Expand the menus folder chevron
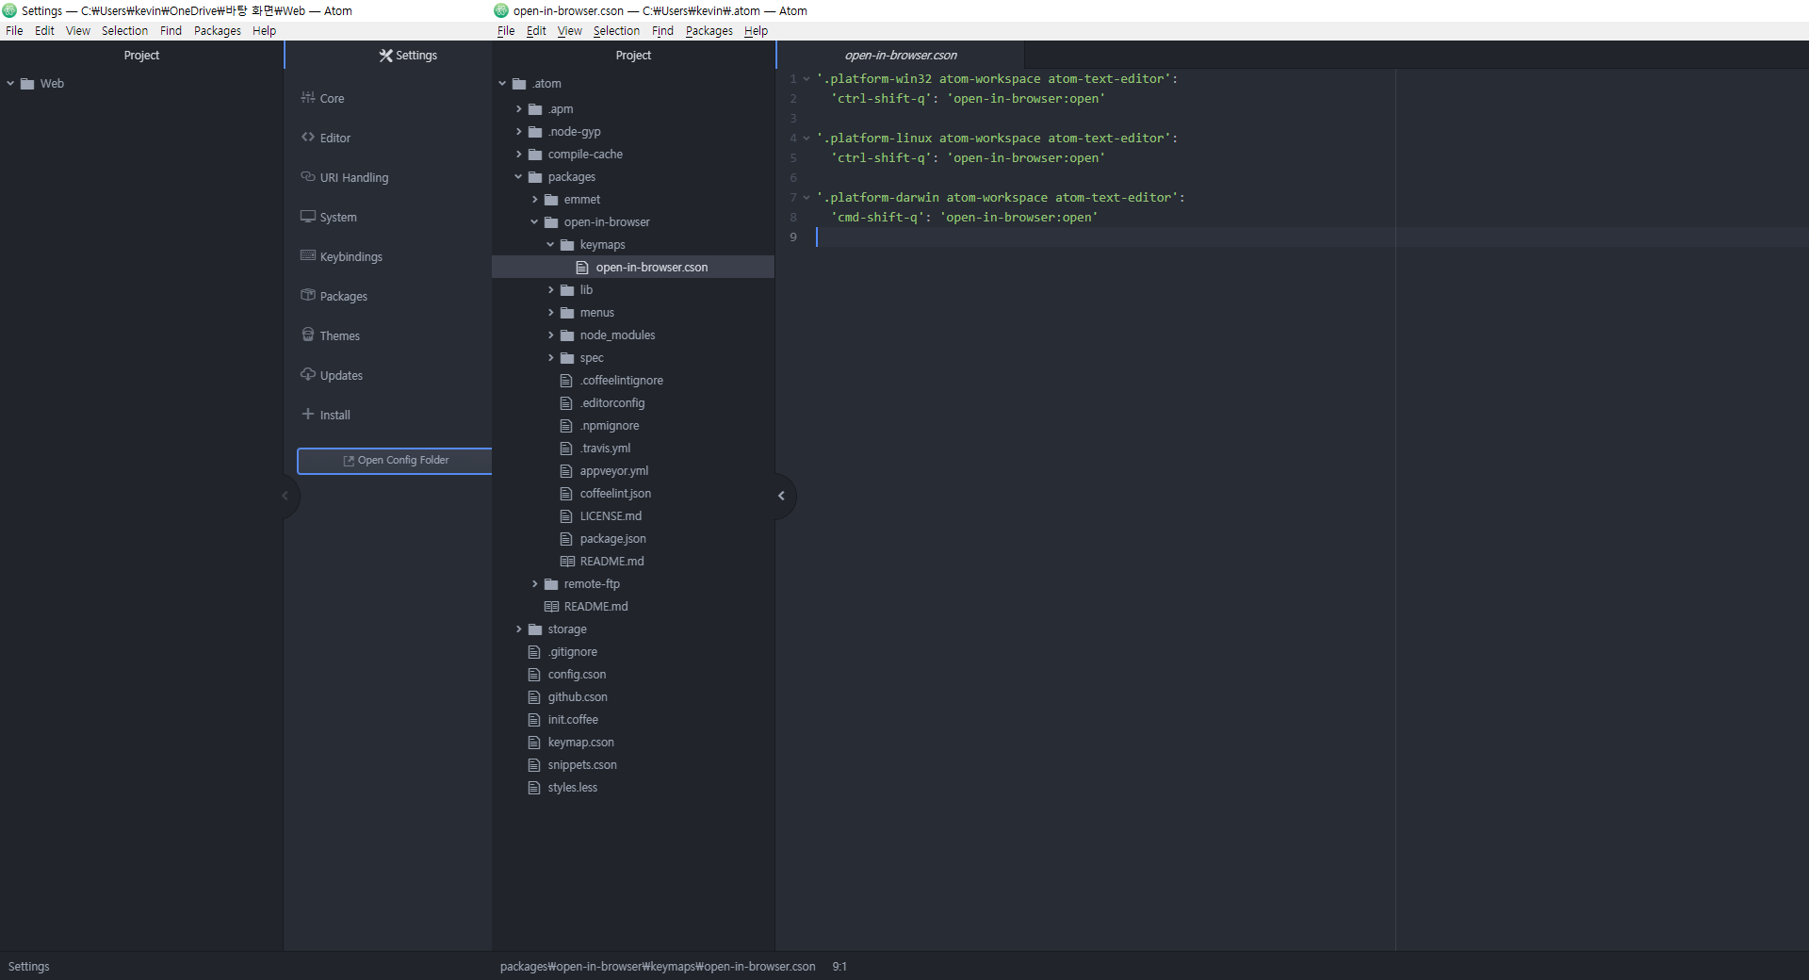 (x=550, y=313)
